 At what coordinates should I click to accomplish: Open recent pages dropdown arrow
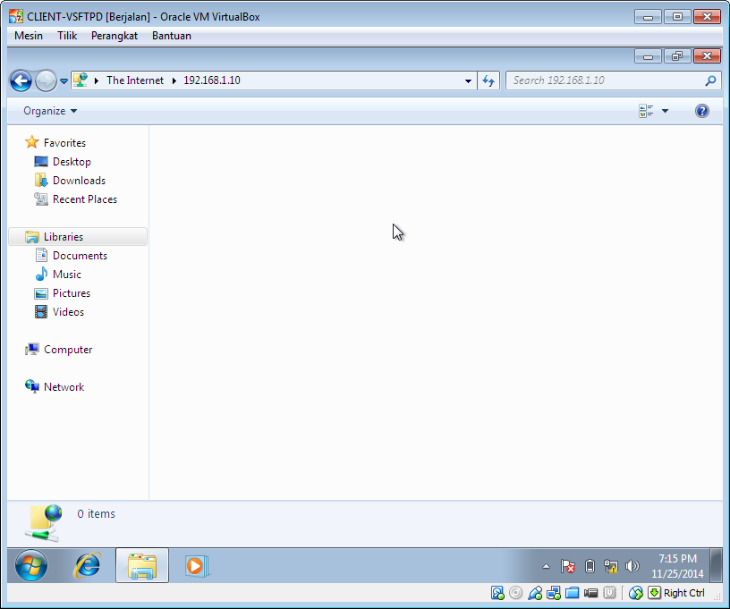(x=64, y=81)
